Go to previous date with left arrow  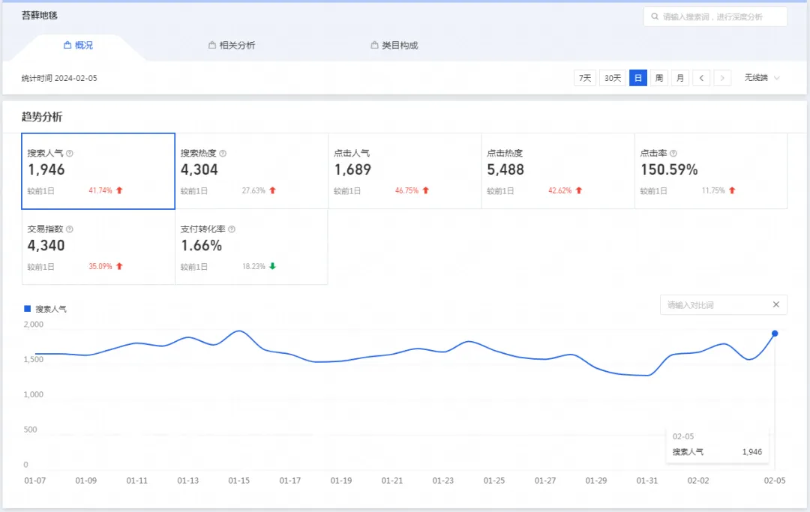(701, 78)
